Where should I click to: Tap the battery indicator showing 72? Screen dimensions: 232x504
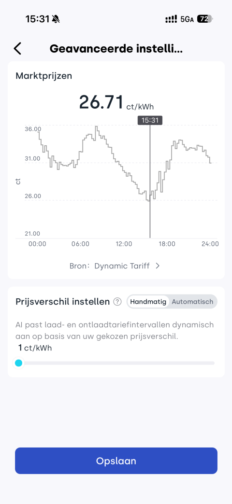pos(205,19)
